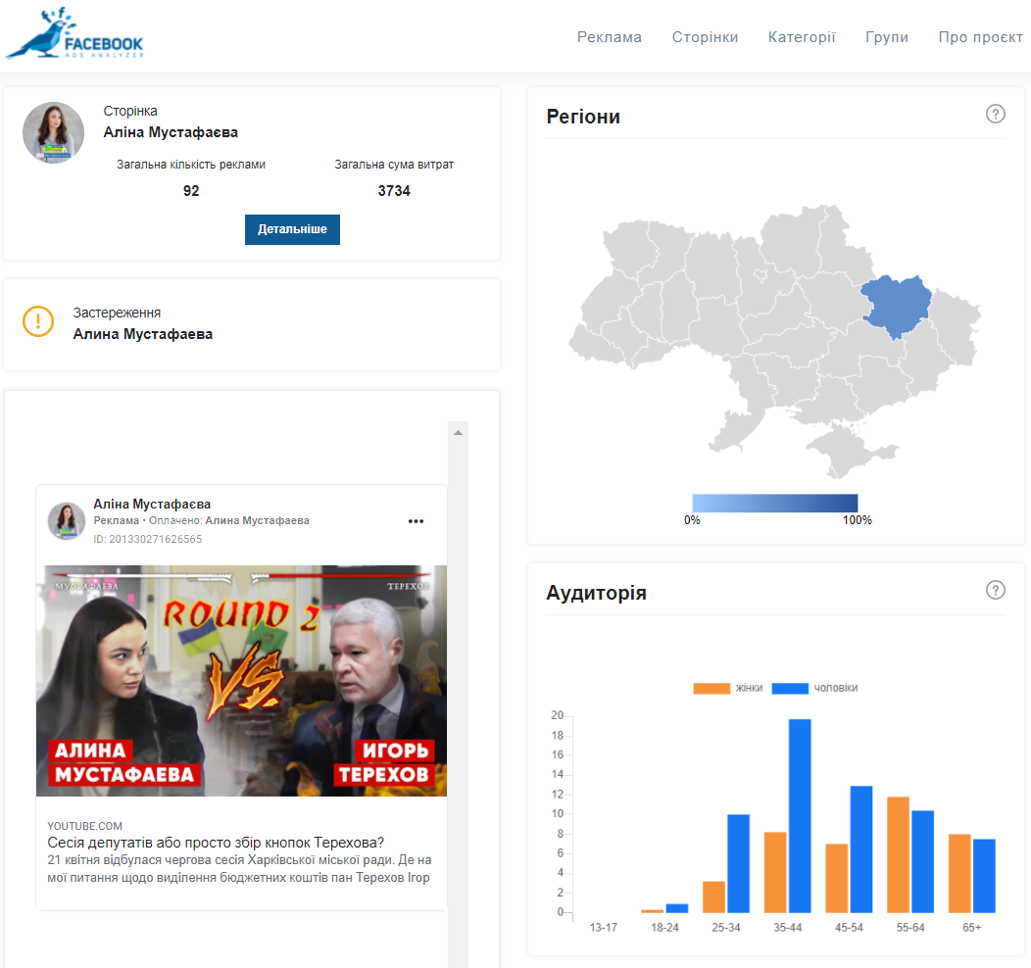Select Групи in the top navigation

point(886,37)
